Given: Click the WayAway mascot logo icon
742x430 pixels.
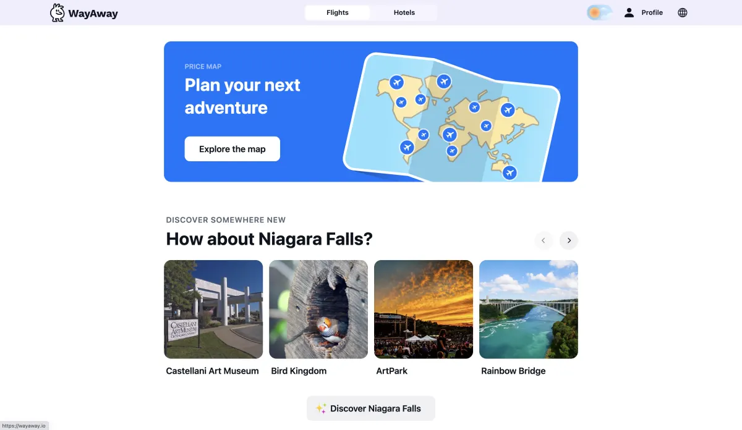Looking at the screenshot, I should click(58, 12).
